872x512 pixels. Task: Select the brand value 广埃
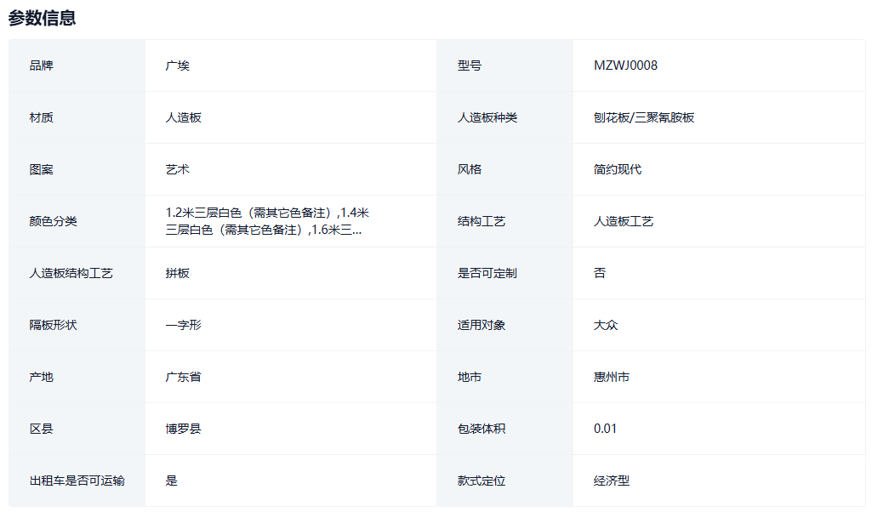(x=178, y=65)
